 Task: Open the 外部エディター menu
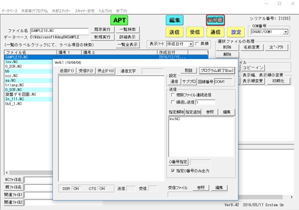61,11
